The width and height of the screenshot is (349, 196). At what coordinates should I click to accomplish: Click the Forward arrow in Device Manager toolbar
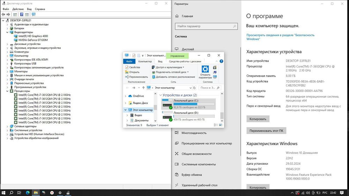pyautogui.click(x=8, y=14)
